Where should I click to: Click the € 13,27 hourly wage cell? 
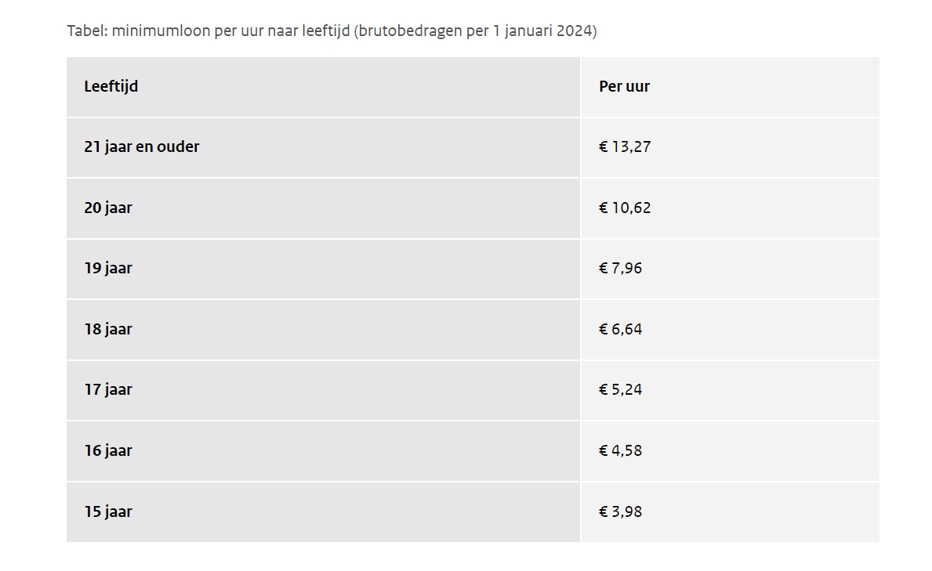pyautogui.click(x=625, y=146)
